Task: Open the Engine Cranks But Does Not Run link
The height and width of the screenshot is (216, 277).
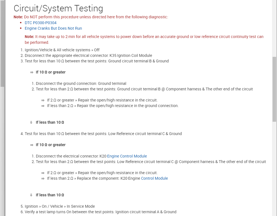Action: (53, 28)
